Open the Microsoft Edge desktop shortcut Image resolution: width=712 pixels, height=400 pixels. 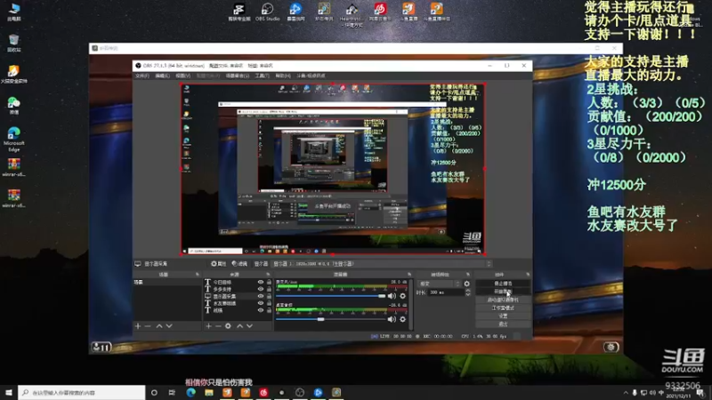point(13,139)
